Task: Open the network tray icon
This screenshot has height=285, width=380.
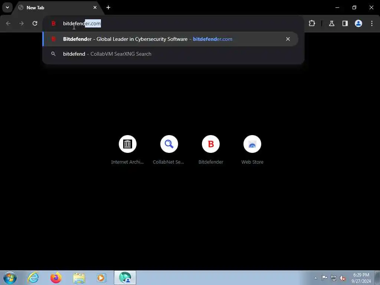Action: (334, 278)
